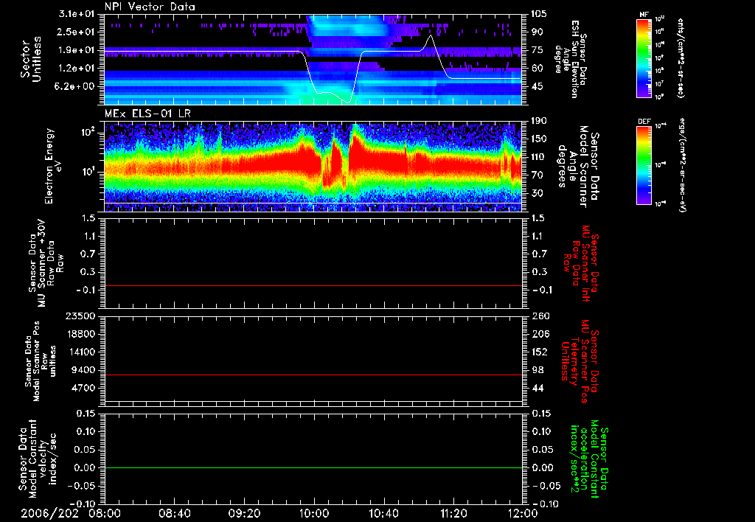Screen dimensions: 755x522
Task: Click the "12:00" time axis label
Action: tap(522, 513)
